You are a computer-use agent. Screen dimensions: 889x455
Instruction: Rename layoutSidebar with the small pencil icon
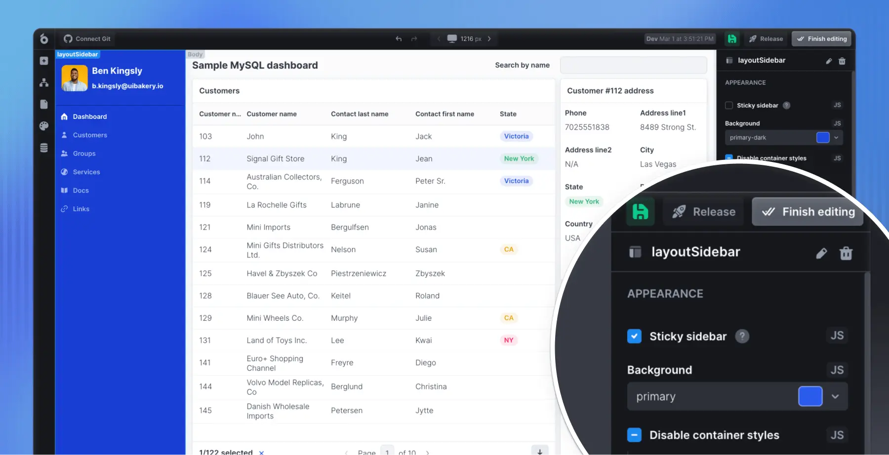pyautogui.click(x=829, y=61)
